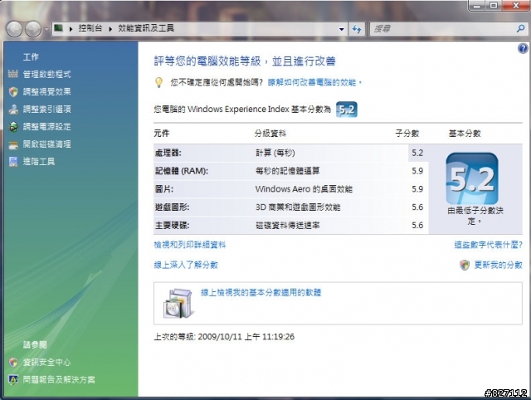This screenshot has height=400, width=531.
Task: Click the icon beside 調整索引選項
Action: 13,109
